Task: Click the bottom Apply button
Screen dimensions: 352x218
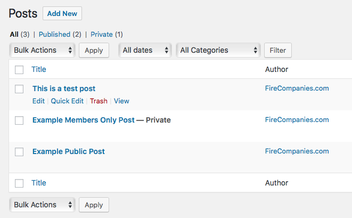Action: [x=94, y=205]
